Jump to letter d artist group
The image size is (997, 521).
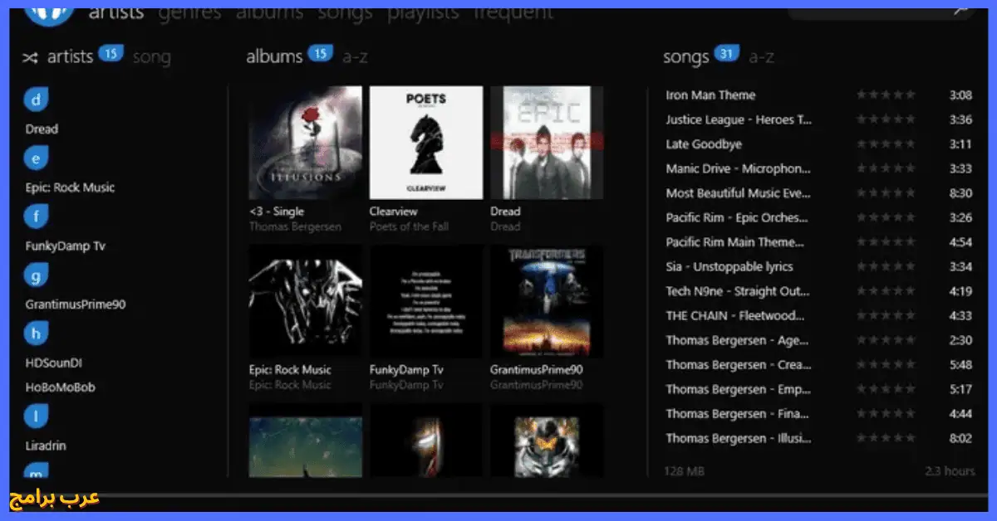(x=36, y=100)
